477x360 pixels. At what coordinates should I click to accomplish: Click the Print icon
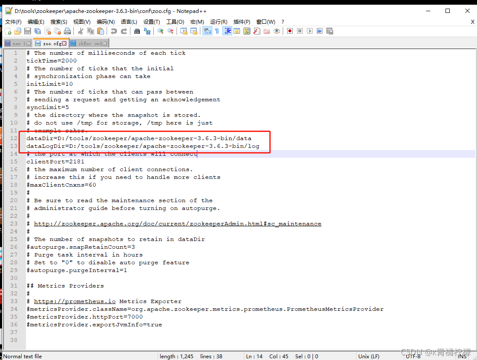[x=67, y=31]
